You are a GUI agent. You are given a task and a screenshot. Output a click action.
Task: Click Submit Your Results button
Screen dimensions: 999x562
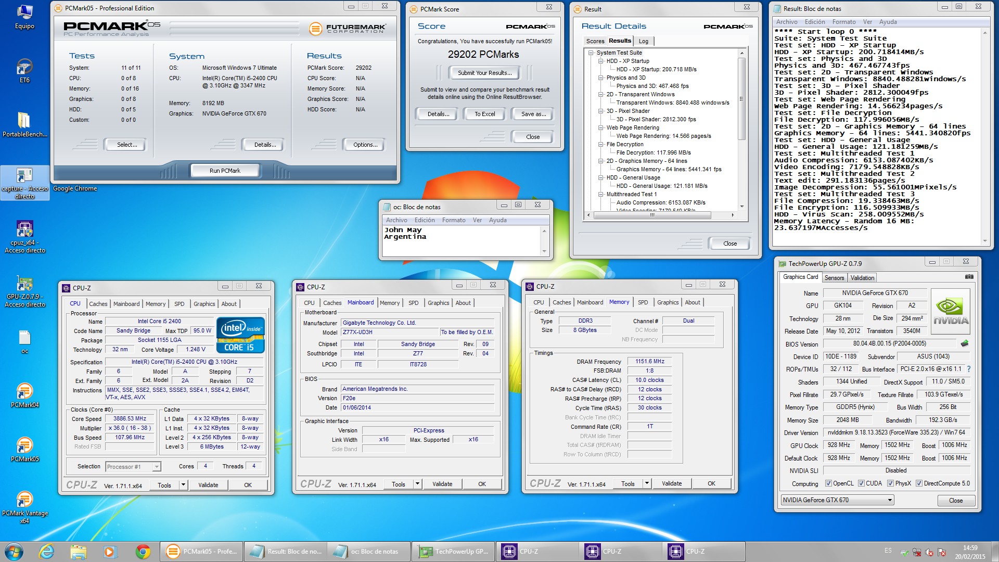click(x=484, y=73)
